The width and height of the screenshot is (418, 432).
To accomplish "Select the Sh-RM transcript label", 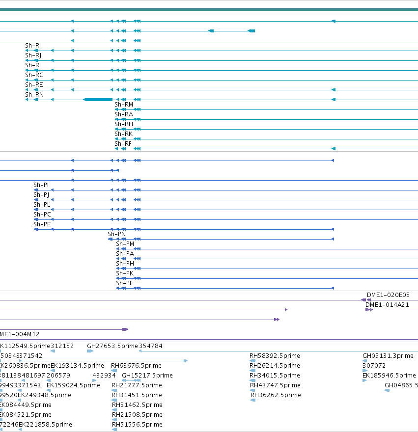I will [124, 105].
